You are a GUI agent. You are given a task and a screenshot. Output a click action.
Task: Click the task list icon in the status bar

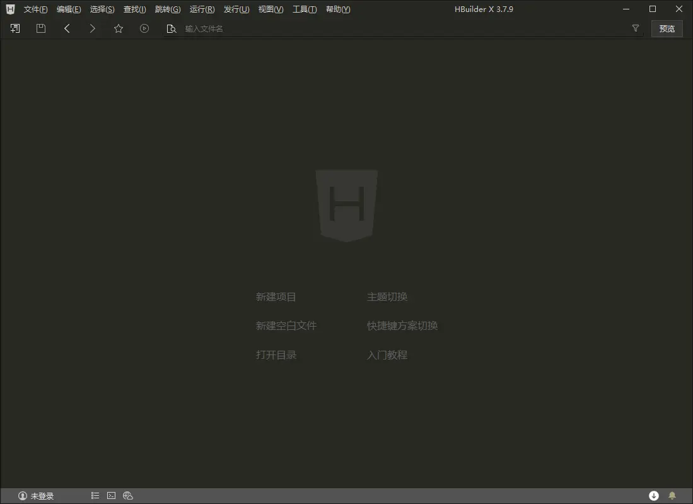95,495
